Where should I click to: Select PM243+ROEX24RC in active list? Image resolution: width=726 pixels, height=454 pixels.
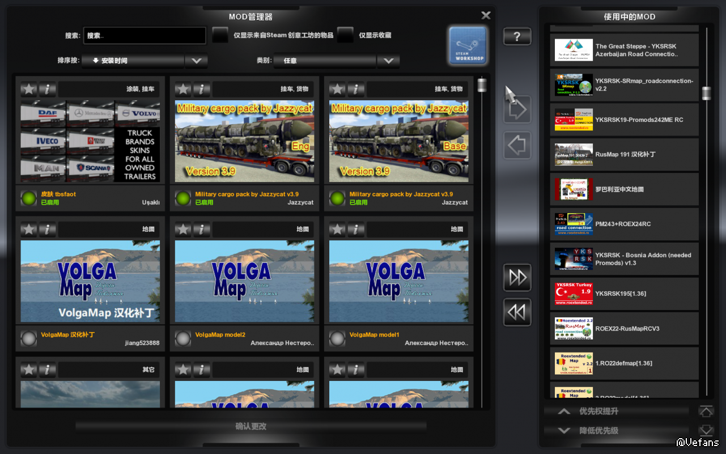point(625,224)
